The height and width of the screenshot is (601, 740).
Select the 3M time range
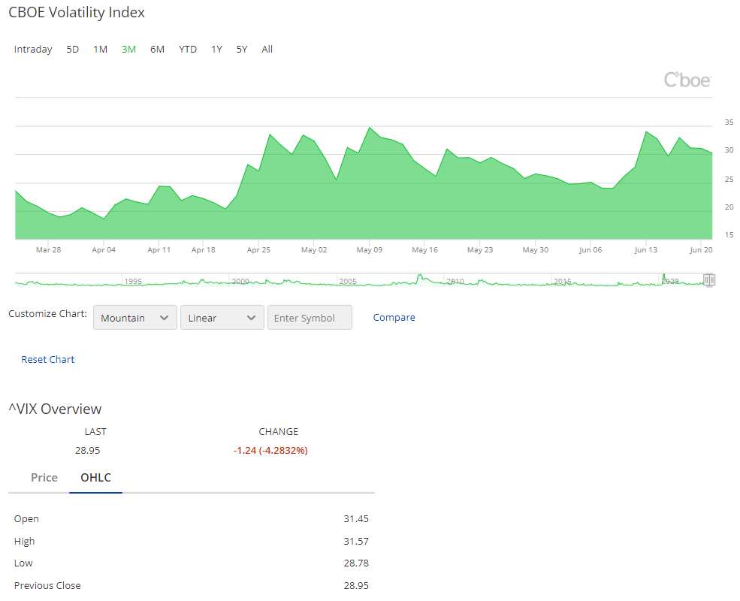(128, 49)
